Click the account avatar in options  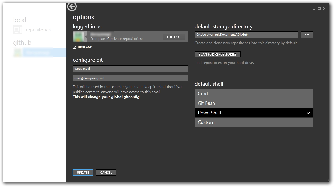[x=78, y=37]
